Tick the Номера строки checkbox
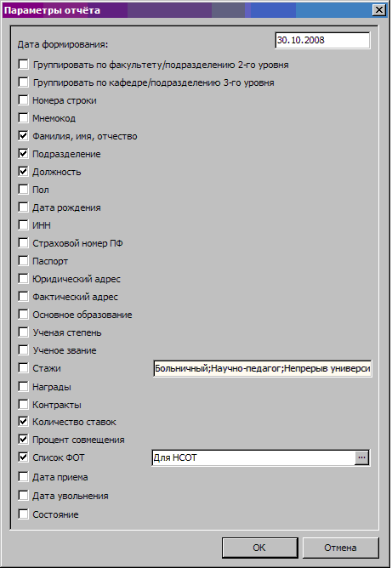The width and height of the screenshot is (392, 568). tap(23, 100)
